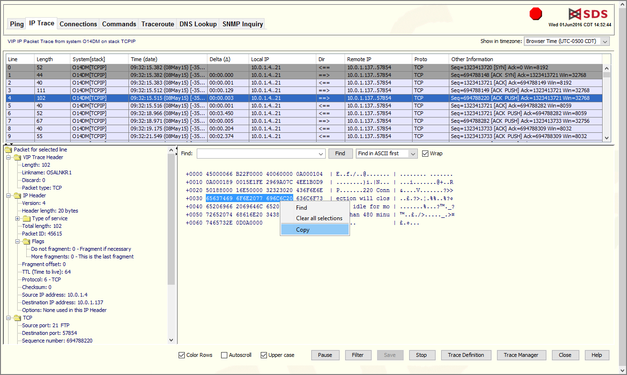Click the SDS logo
The image size is (627, 375).
tap(589, 14)
